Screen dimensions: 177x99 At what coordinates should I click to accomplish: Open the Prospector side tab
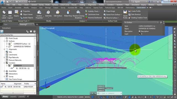click(38, 37)
